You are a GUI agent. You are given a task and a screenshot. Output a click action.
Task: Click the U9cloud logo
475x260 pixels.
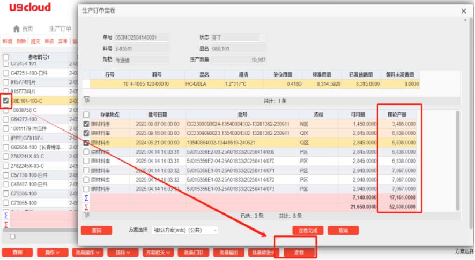point(30,7)
